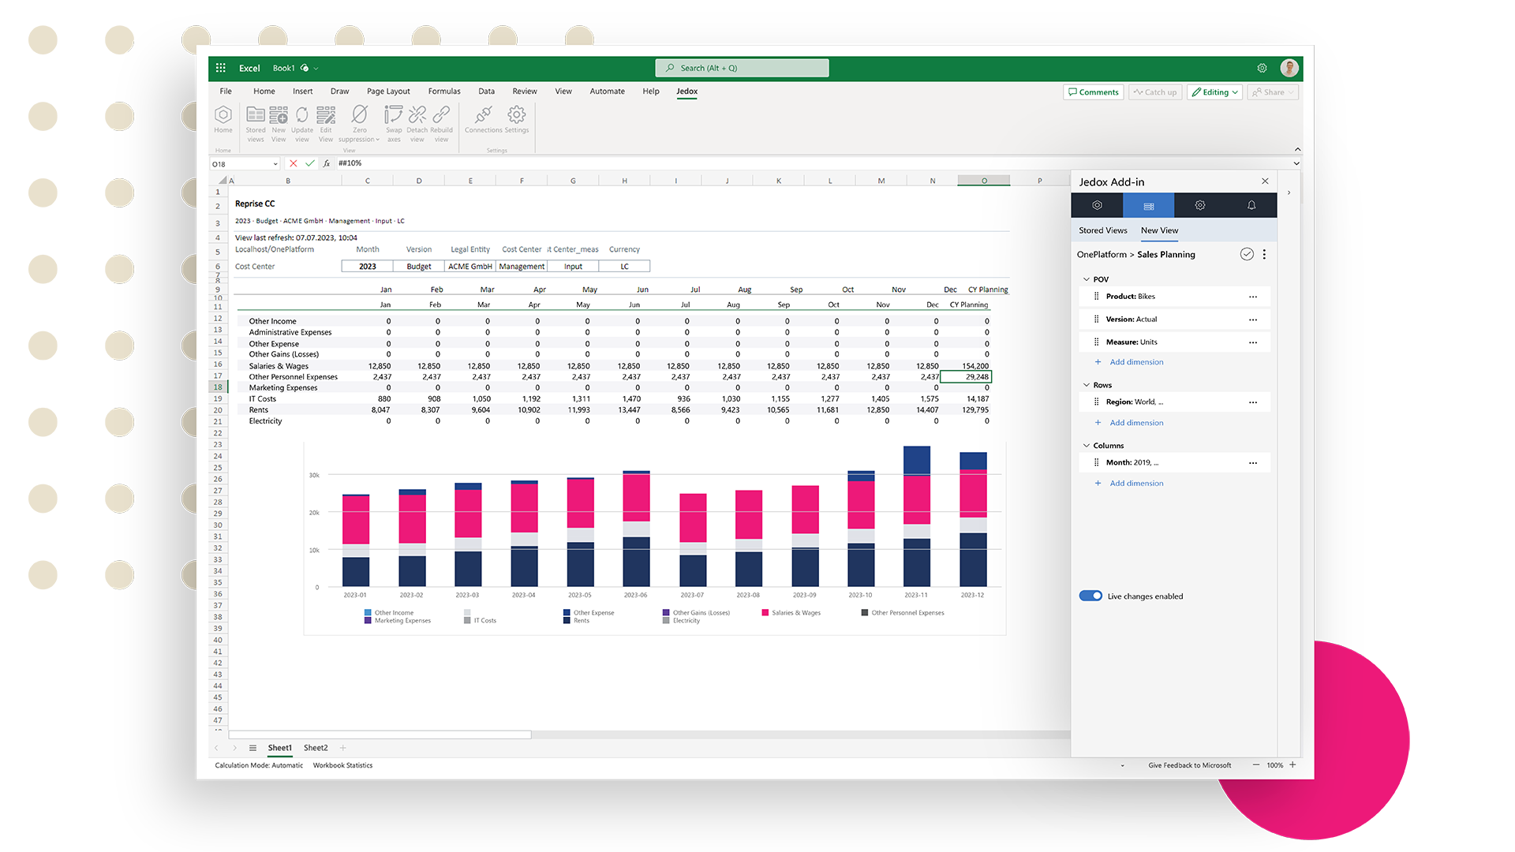Image resolution: width=1515 pixels, height=852 pixels.
Task: Open Excel settings gear in title bar
Action: 1262,68
